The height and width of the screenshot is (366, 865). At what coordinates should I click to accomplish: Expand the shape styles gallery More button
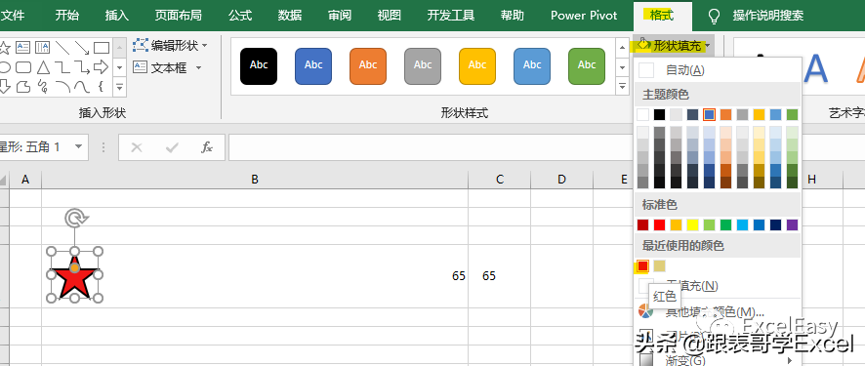(x=623, y=87)
